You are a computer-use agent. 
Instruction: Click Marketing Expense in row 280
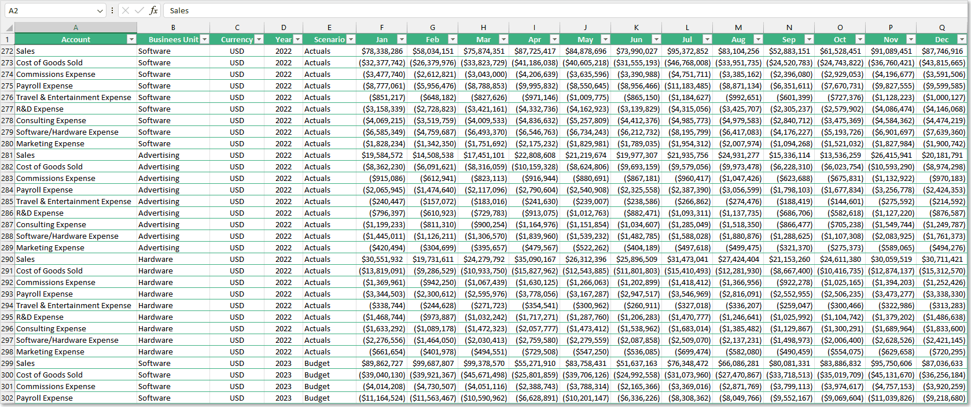(x=76, y=143)
